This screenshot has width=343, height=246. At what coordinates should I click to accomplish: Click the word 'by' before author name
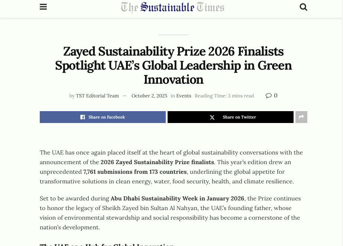[72, 96]
